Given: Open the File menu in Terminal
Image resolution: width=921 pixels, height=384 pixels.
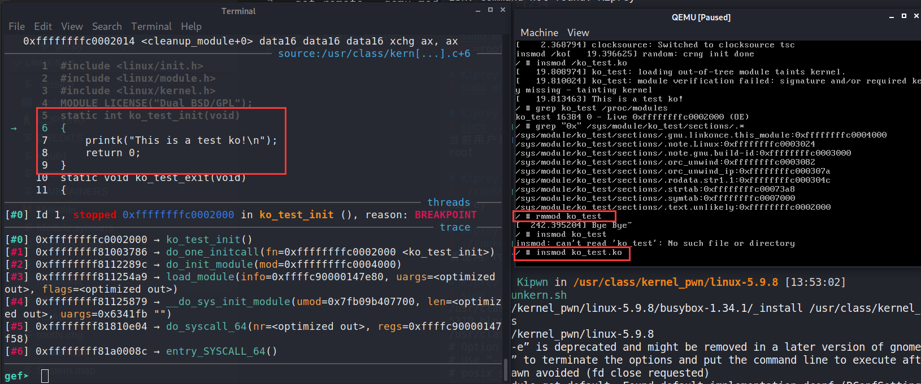Looking at the screenshot, I should tap(16, 27).
